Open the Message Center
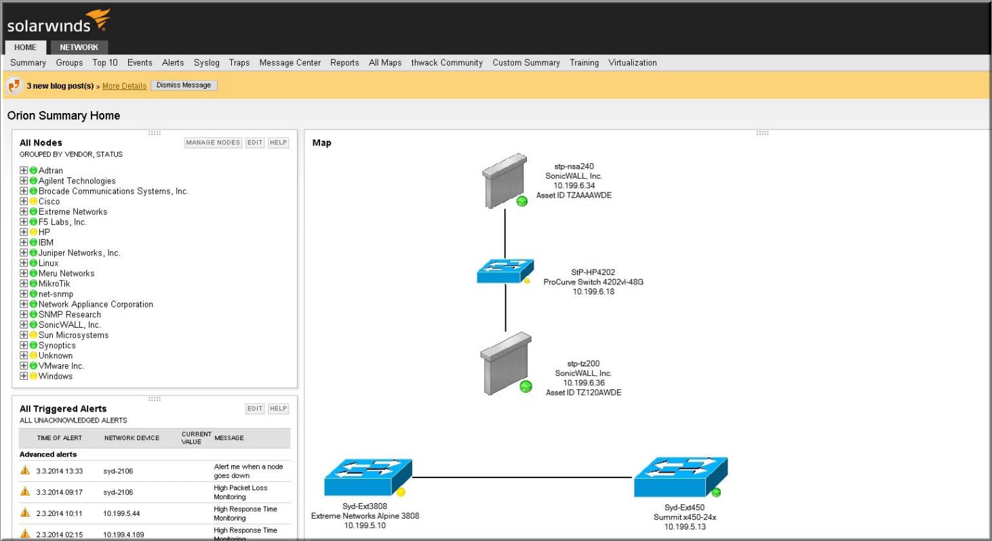 (290, 63)
